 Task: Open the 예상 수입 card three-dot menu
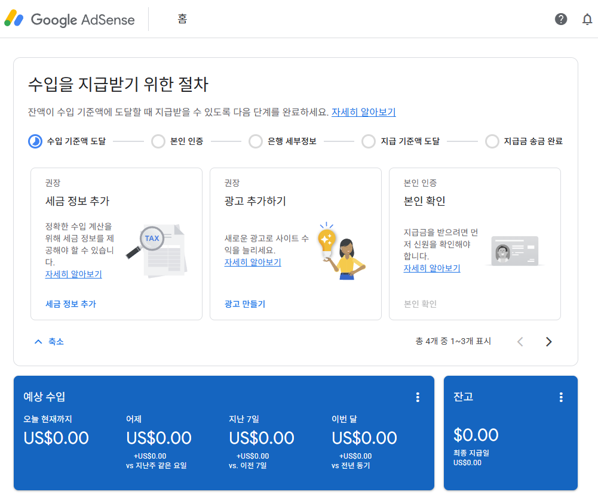click(x=418, y=397)
